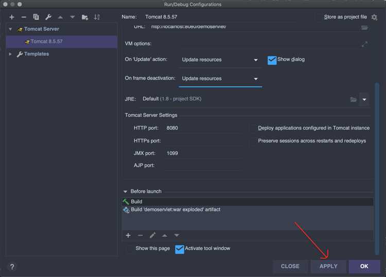
Task: Remove selected configuration with minus icon
Action: tap(24, 17)
